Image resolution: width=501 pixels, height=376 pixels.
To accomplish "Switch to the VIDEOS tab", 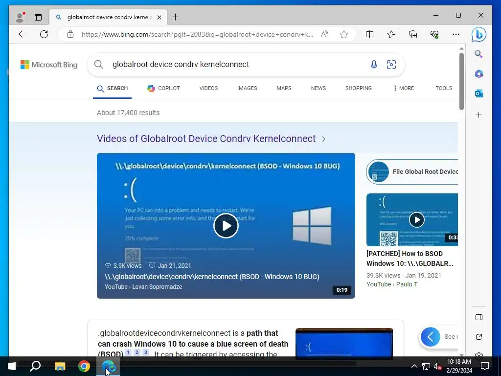I will pos(208,88).
